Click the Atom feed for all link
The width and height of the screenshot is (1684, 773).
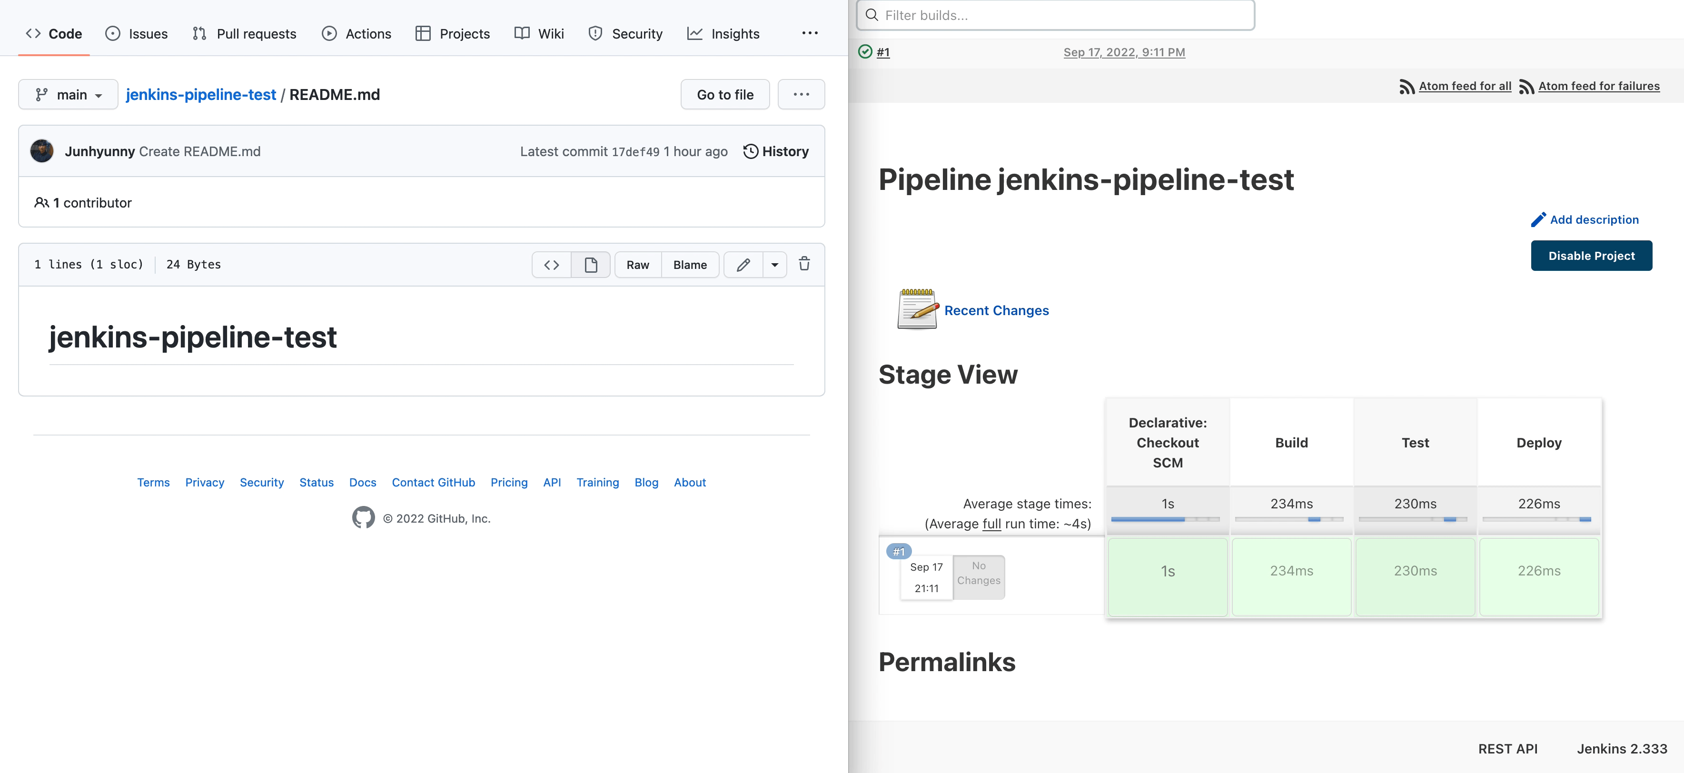point(1465,86)
